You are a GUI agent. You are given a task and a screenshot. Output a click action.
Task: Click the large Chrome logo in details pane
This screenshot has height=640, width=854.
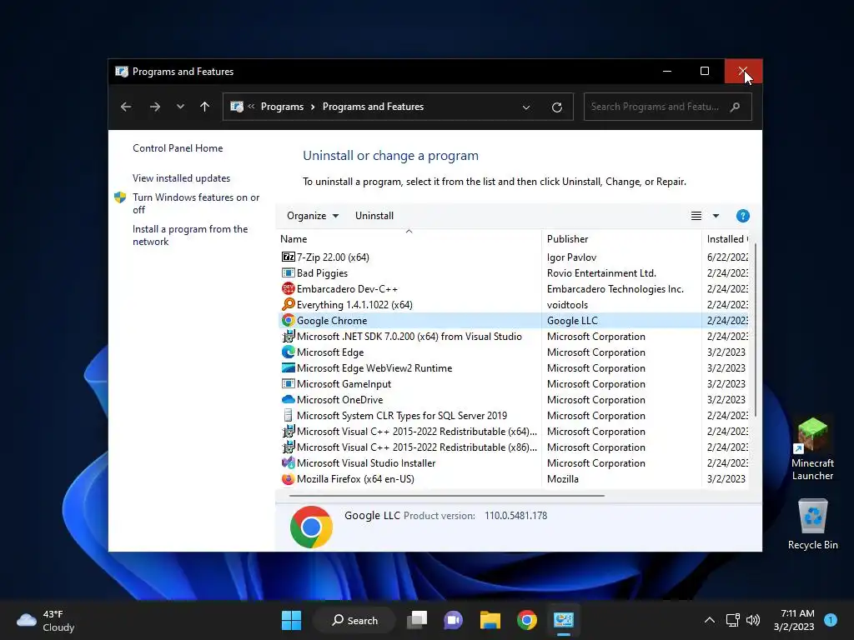coord(311,527)
